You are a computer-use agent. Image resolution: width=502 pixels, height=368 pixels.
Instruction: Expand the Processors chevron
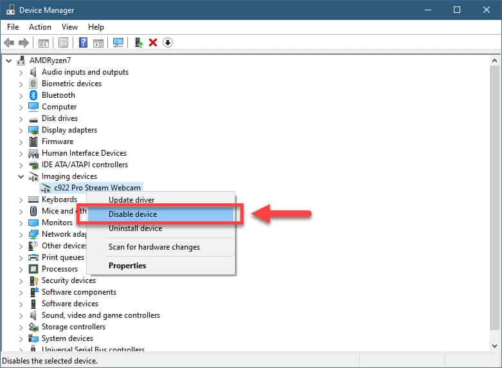pyautogui.click(x=21, y=270)
